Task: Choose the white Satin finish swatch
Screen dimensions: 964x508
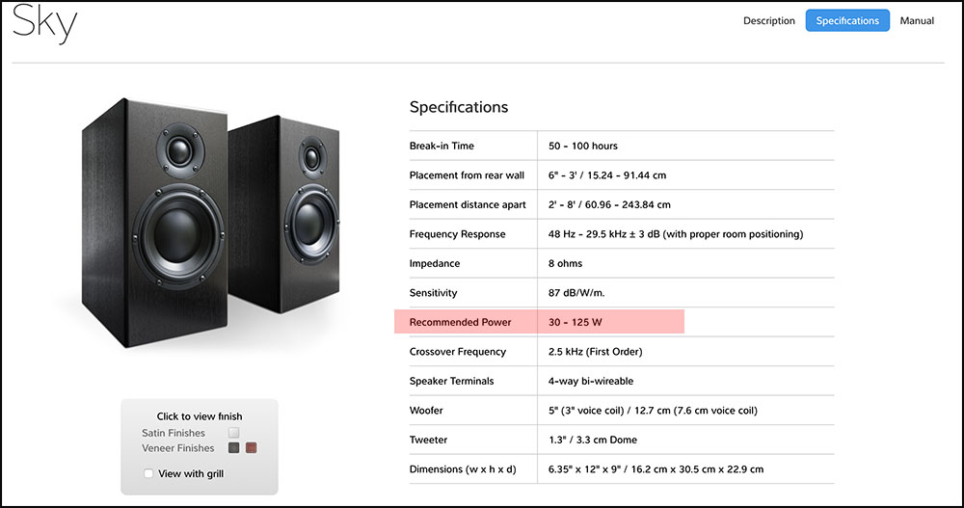Action: [233, 434]
